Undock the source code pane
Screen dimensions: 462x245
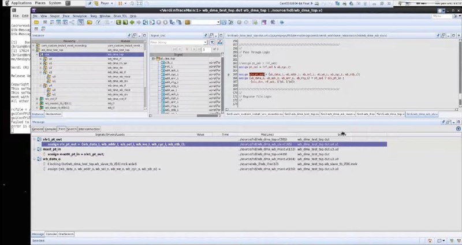[x=444, y=35]
